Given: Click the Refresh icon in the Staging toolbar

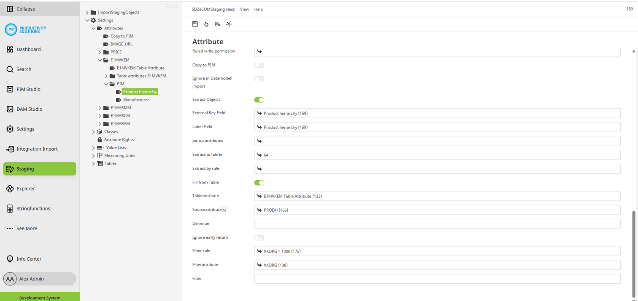Looking at the screenshot, I should point(206,24).
